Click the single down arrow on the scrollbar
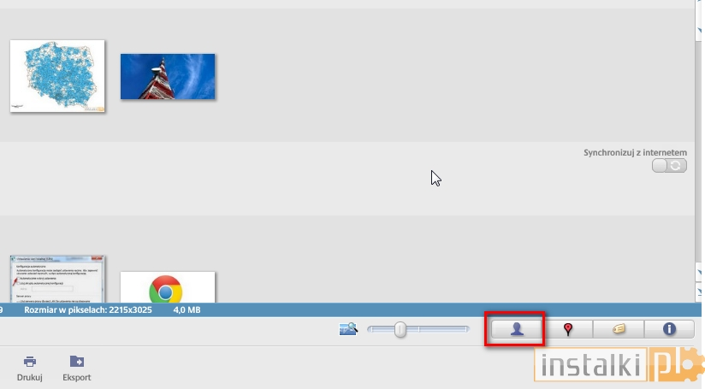Image resolution: width=705 pixels, height=389 pixels. (x=699, y=273)
